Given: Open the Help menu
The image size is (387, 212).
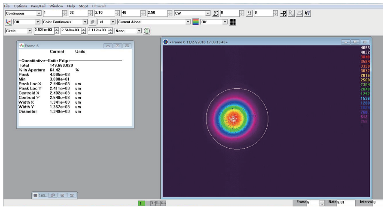Looking at the screenshot, I should (71, 6).
